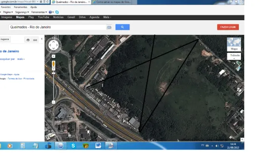Open Agenda in Google bar
Screen dimensions: 277x156
click(x=94, y=17)
